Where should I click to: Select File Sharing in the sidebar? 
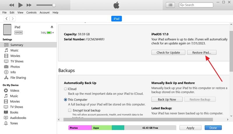click(x=18, y=78)
